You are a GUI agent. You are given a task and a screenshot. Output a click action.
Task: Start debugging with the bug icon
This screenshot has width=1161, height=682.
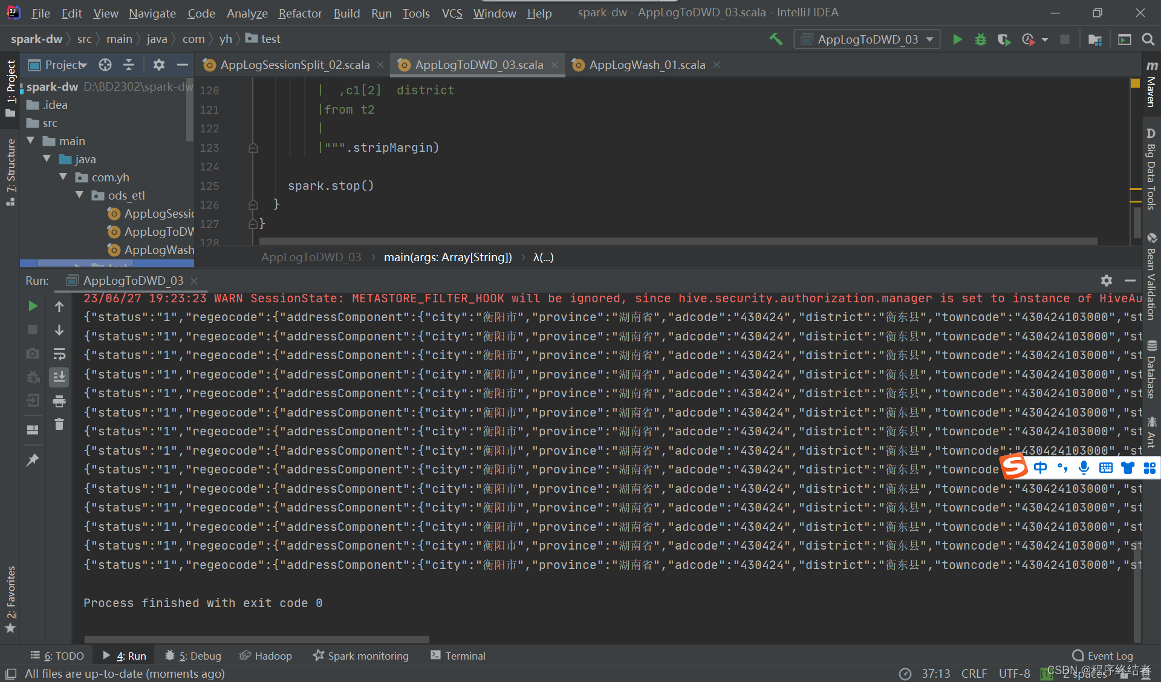[x=981, y=39]
